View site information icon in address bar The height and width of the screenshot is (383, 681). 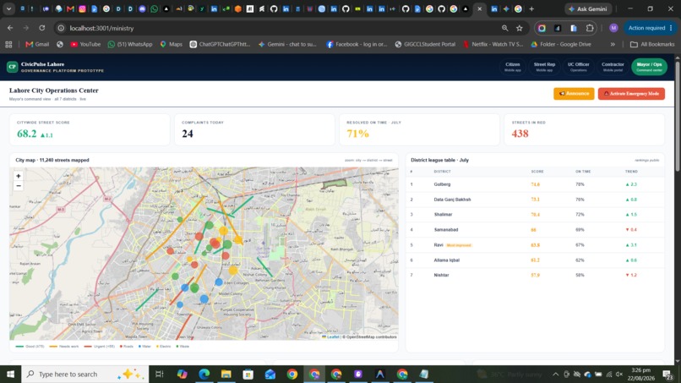61,28
